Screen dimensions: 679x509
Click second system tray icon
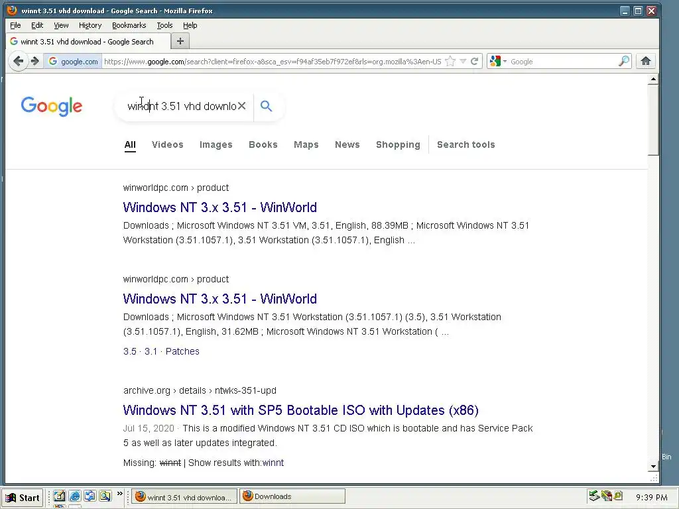click(x=606, y=496)
